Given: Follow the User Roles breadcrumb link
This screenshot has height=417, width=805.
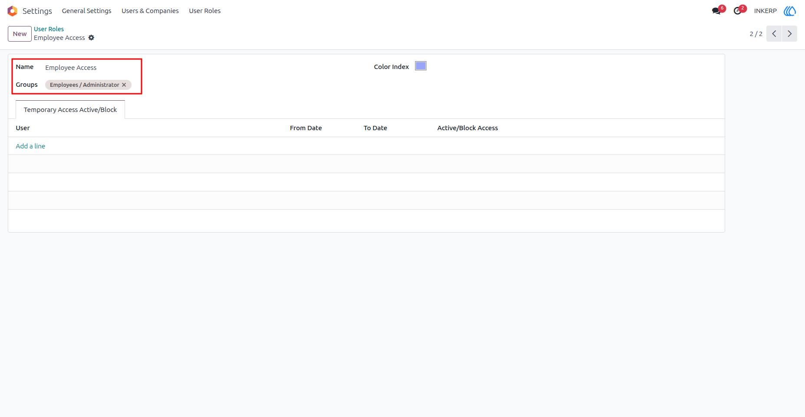Looking at the screenshot, I should pyautogui.click(x=49, y=29).
